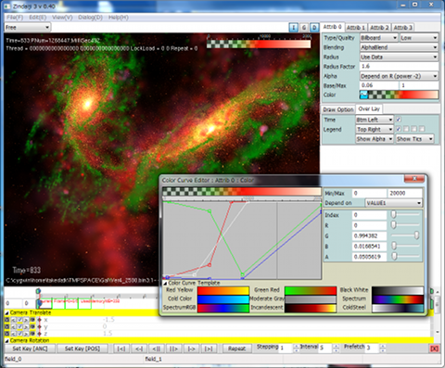The image size is (445, 368).
Task: Jump to first frame with |<| button
Action: tap(121, 349)
